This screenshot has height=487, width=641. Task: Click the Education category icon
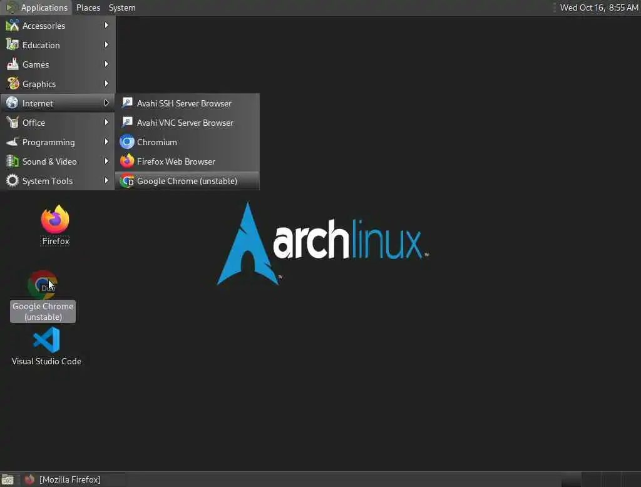[x=13, y=44]
